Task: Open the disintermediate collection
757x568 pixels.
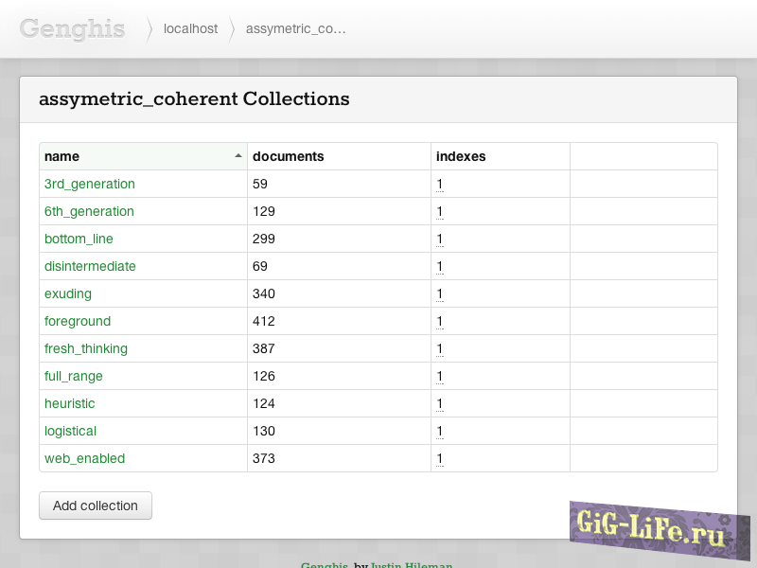Action: pyautogui.click(x=90, y=266)
